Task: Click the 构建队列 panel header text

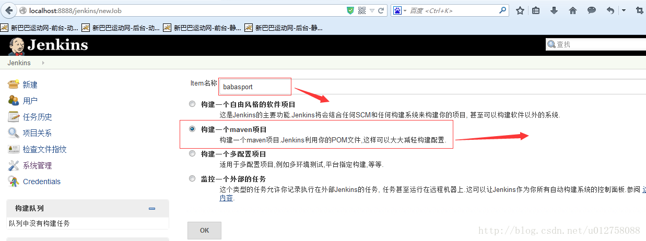Action: tap(29, 208)
